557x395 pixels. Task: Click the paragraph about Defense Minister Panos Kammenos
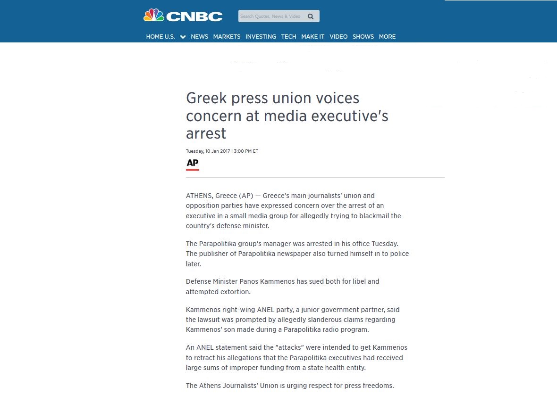(x=282, y=287)
